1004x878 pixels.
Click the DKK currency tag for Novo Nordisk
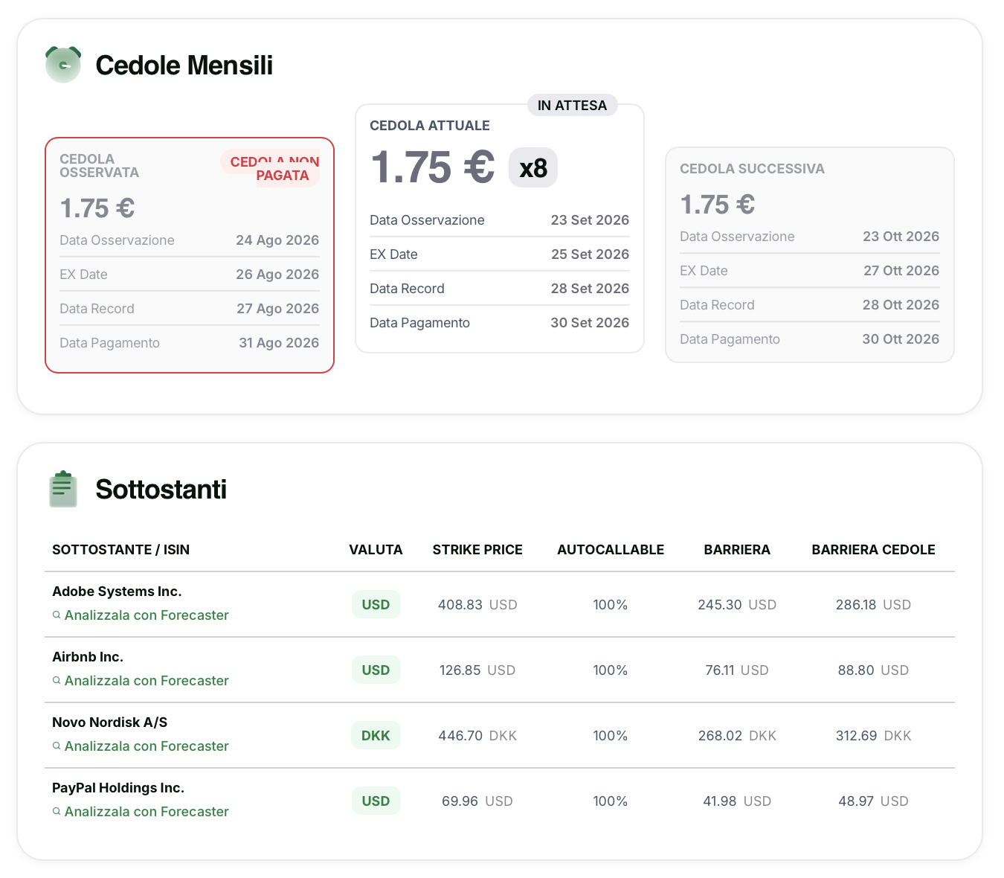click(376, 736)
